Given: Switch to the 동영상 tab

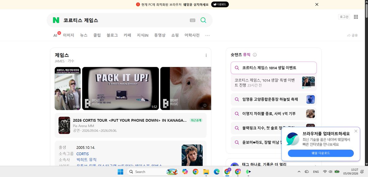Looking at the screenshot, I should (x=160, y=35).
